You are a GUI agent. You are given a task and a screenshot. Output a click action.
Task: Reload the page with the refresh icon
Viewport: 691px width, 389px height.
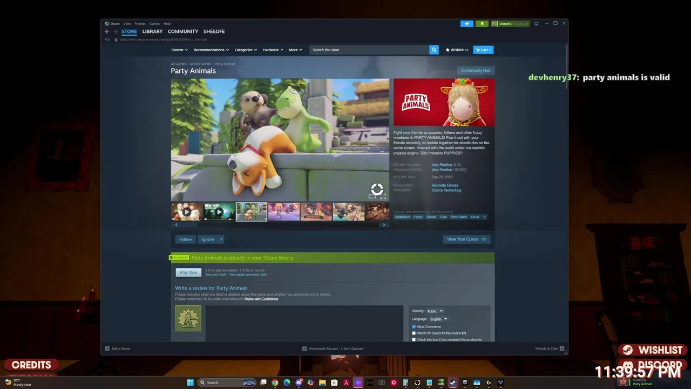[x=107, y=39]
